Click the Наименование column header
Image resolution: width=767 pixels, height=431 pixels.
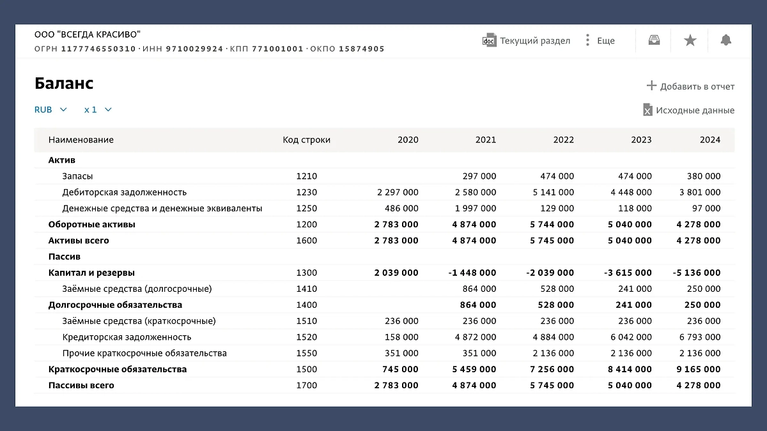81,140
